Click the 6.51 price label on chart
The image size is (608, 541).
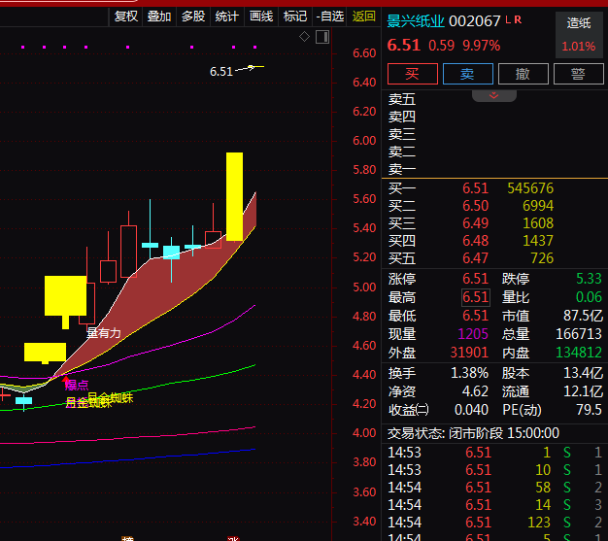[221, 72]
